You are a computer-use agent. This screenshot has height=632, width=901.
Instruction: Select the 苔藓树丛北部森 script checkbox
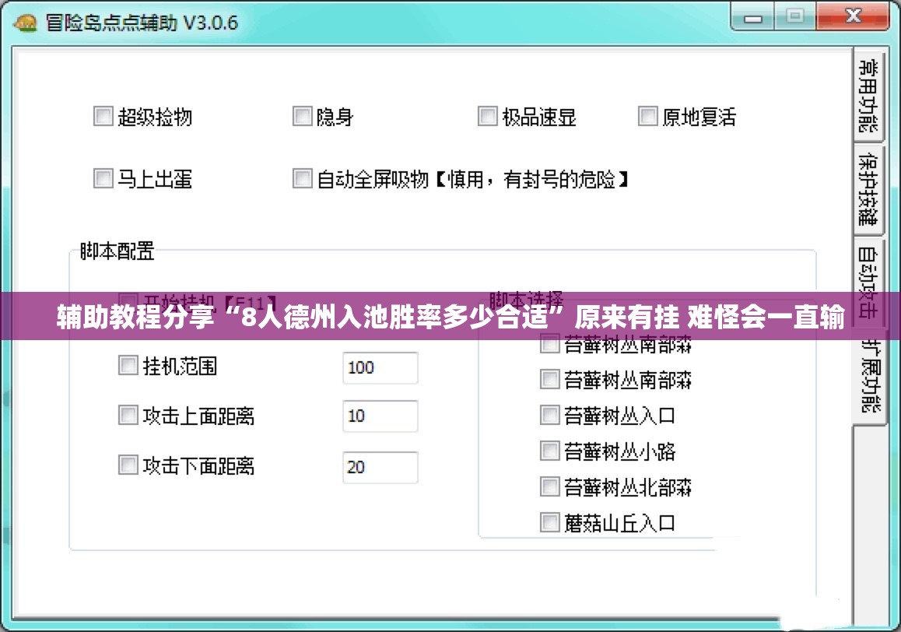tap(550, 486)
